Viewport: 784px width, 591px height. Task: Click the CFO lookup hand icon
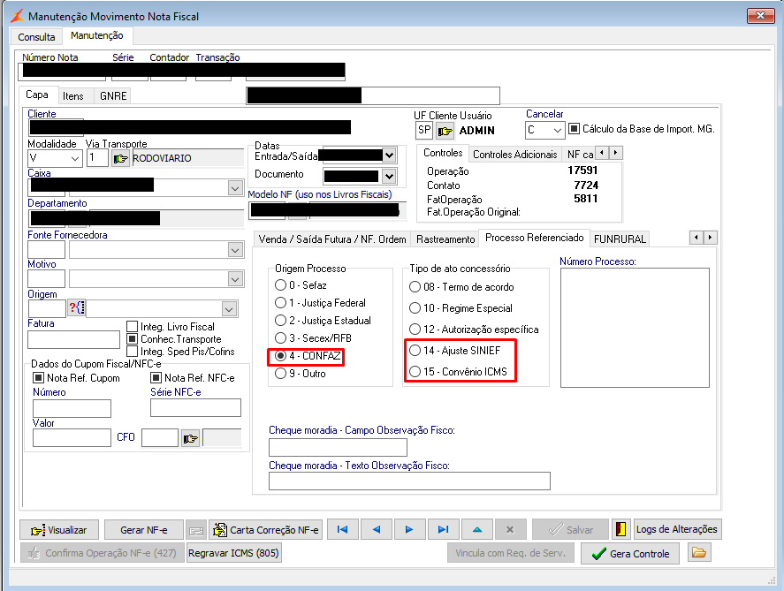pyautogui.click(x=190, y=437)
